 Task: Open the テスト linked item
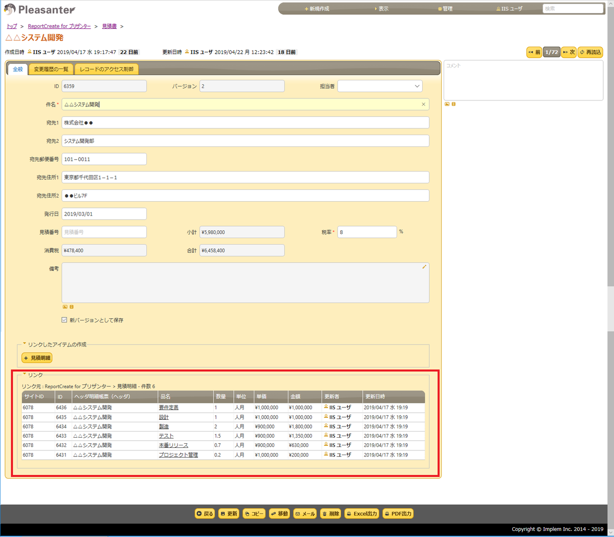pos(166,436)
